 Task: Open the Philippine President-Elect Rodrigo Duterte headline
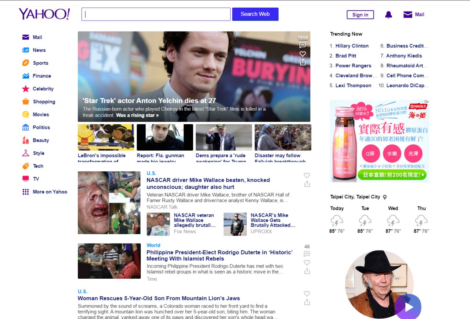pos(220,256)
